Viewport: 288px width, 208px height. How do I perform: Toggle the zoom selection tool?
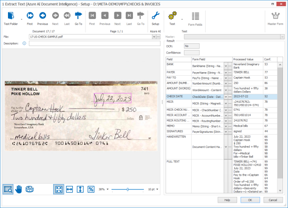pos(8,189)
